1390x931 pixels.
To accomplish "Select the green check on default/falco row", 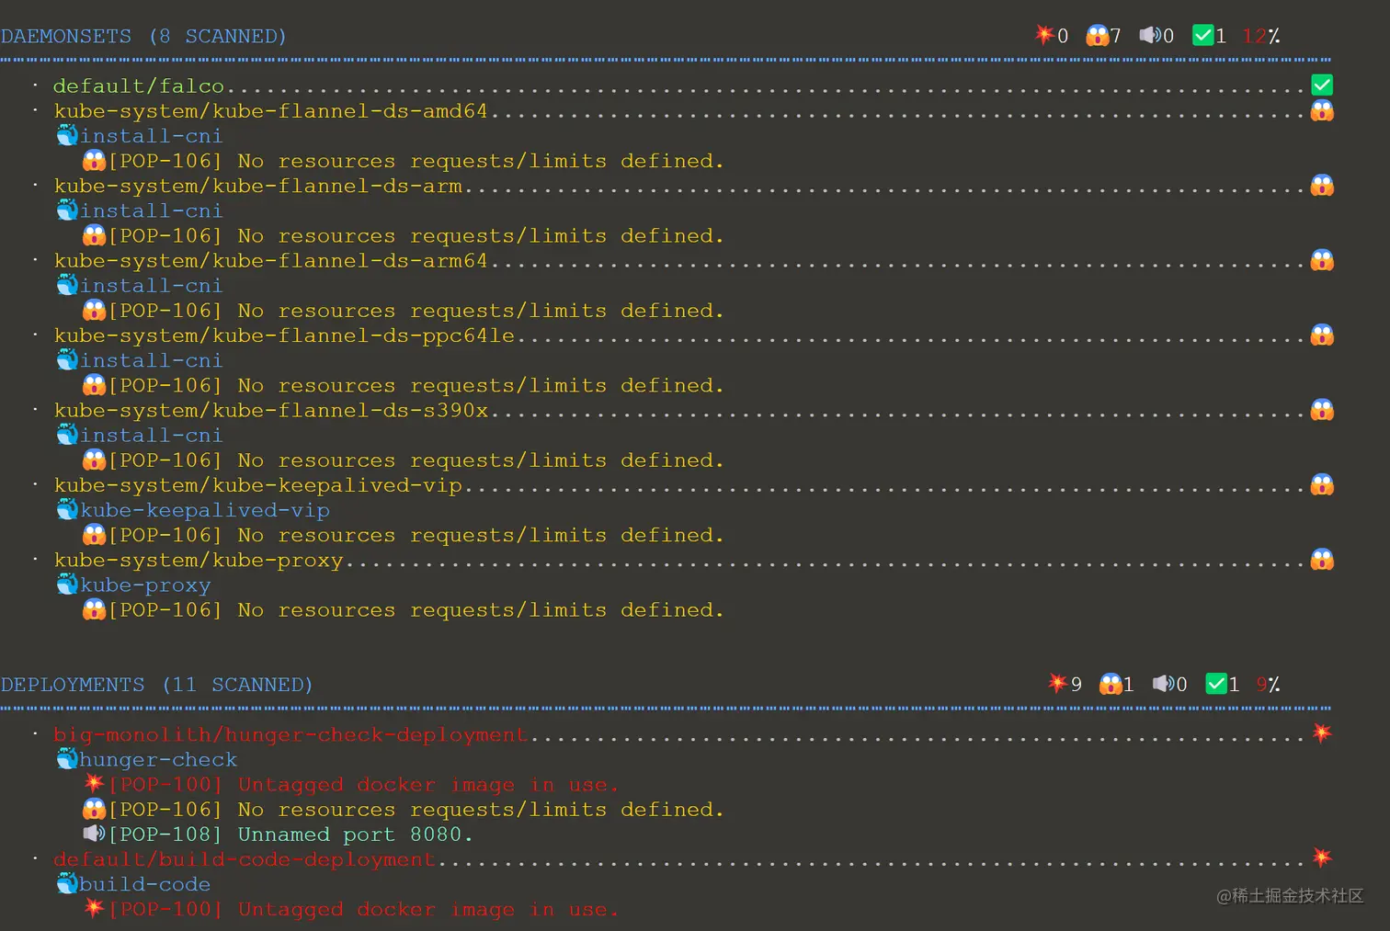I will (x=1322, y=85).
